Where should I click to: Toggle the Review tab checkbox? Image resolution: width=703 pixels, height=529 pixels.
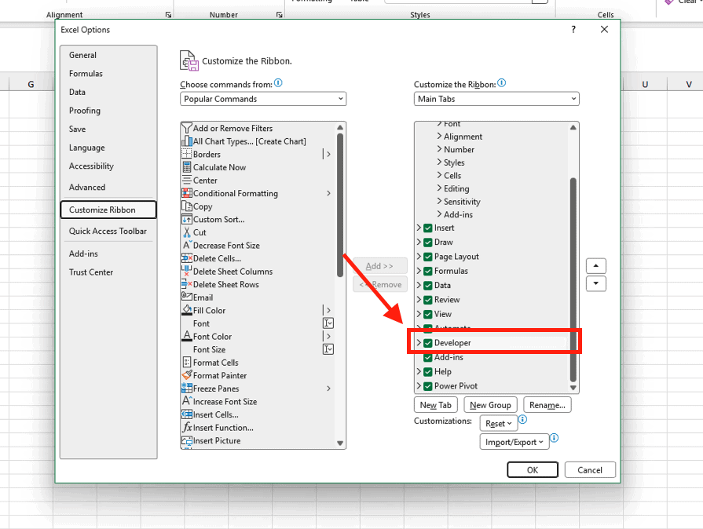[x=428, y=300]
